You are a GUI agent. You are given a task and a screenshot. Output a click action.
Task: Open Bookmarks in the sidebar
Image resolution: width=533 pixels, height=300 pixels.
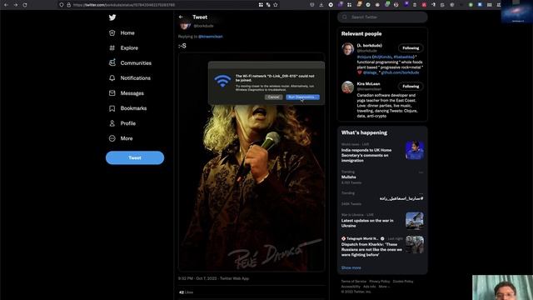[127, 108]
